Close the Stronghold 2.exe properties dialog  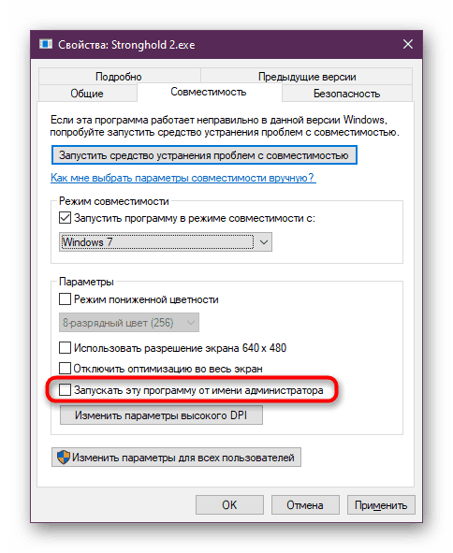[x=408, y=44]
